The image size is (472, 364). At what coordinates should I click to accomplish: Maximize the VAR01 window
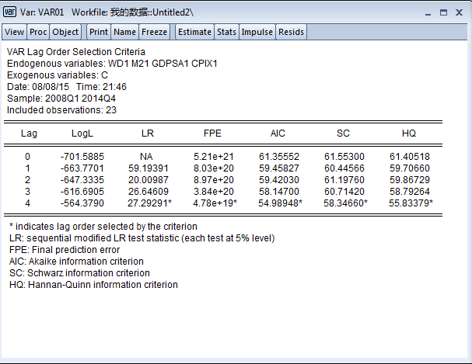[442, 12]
